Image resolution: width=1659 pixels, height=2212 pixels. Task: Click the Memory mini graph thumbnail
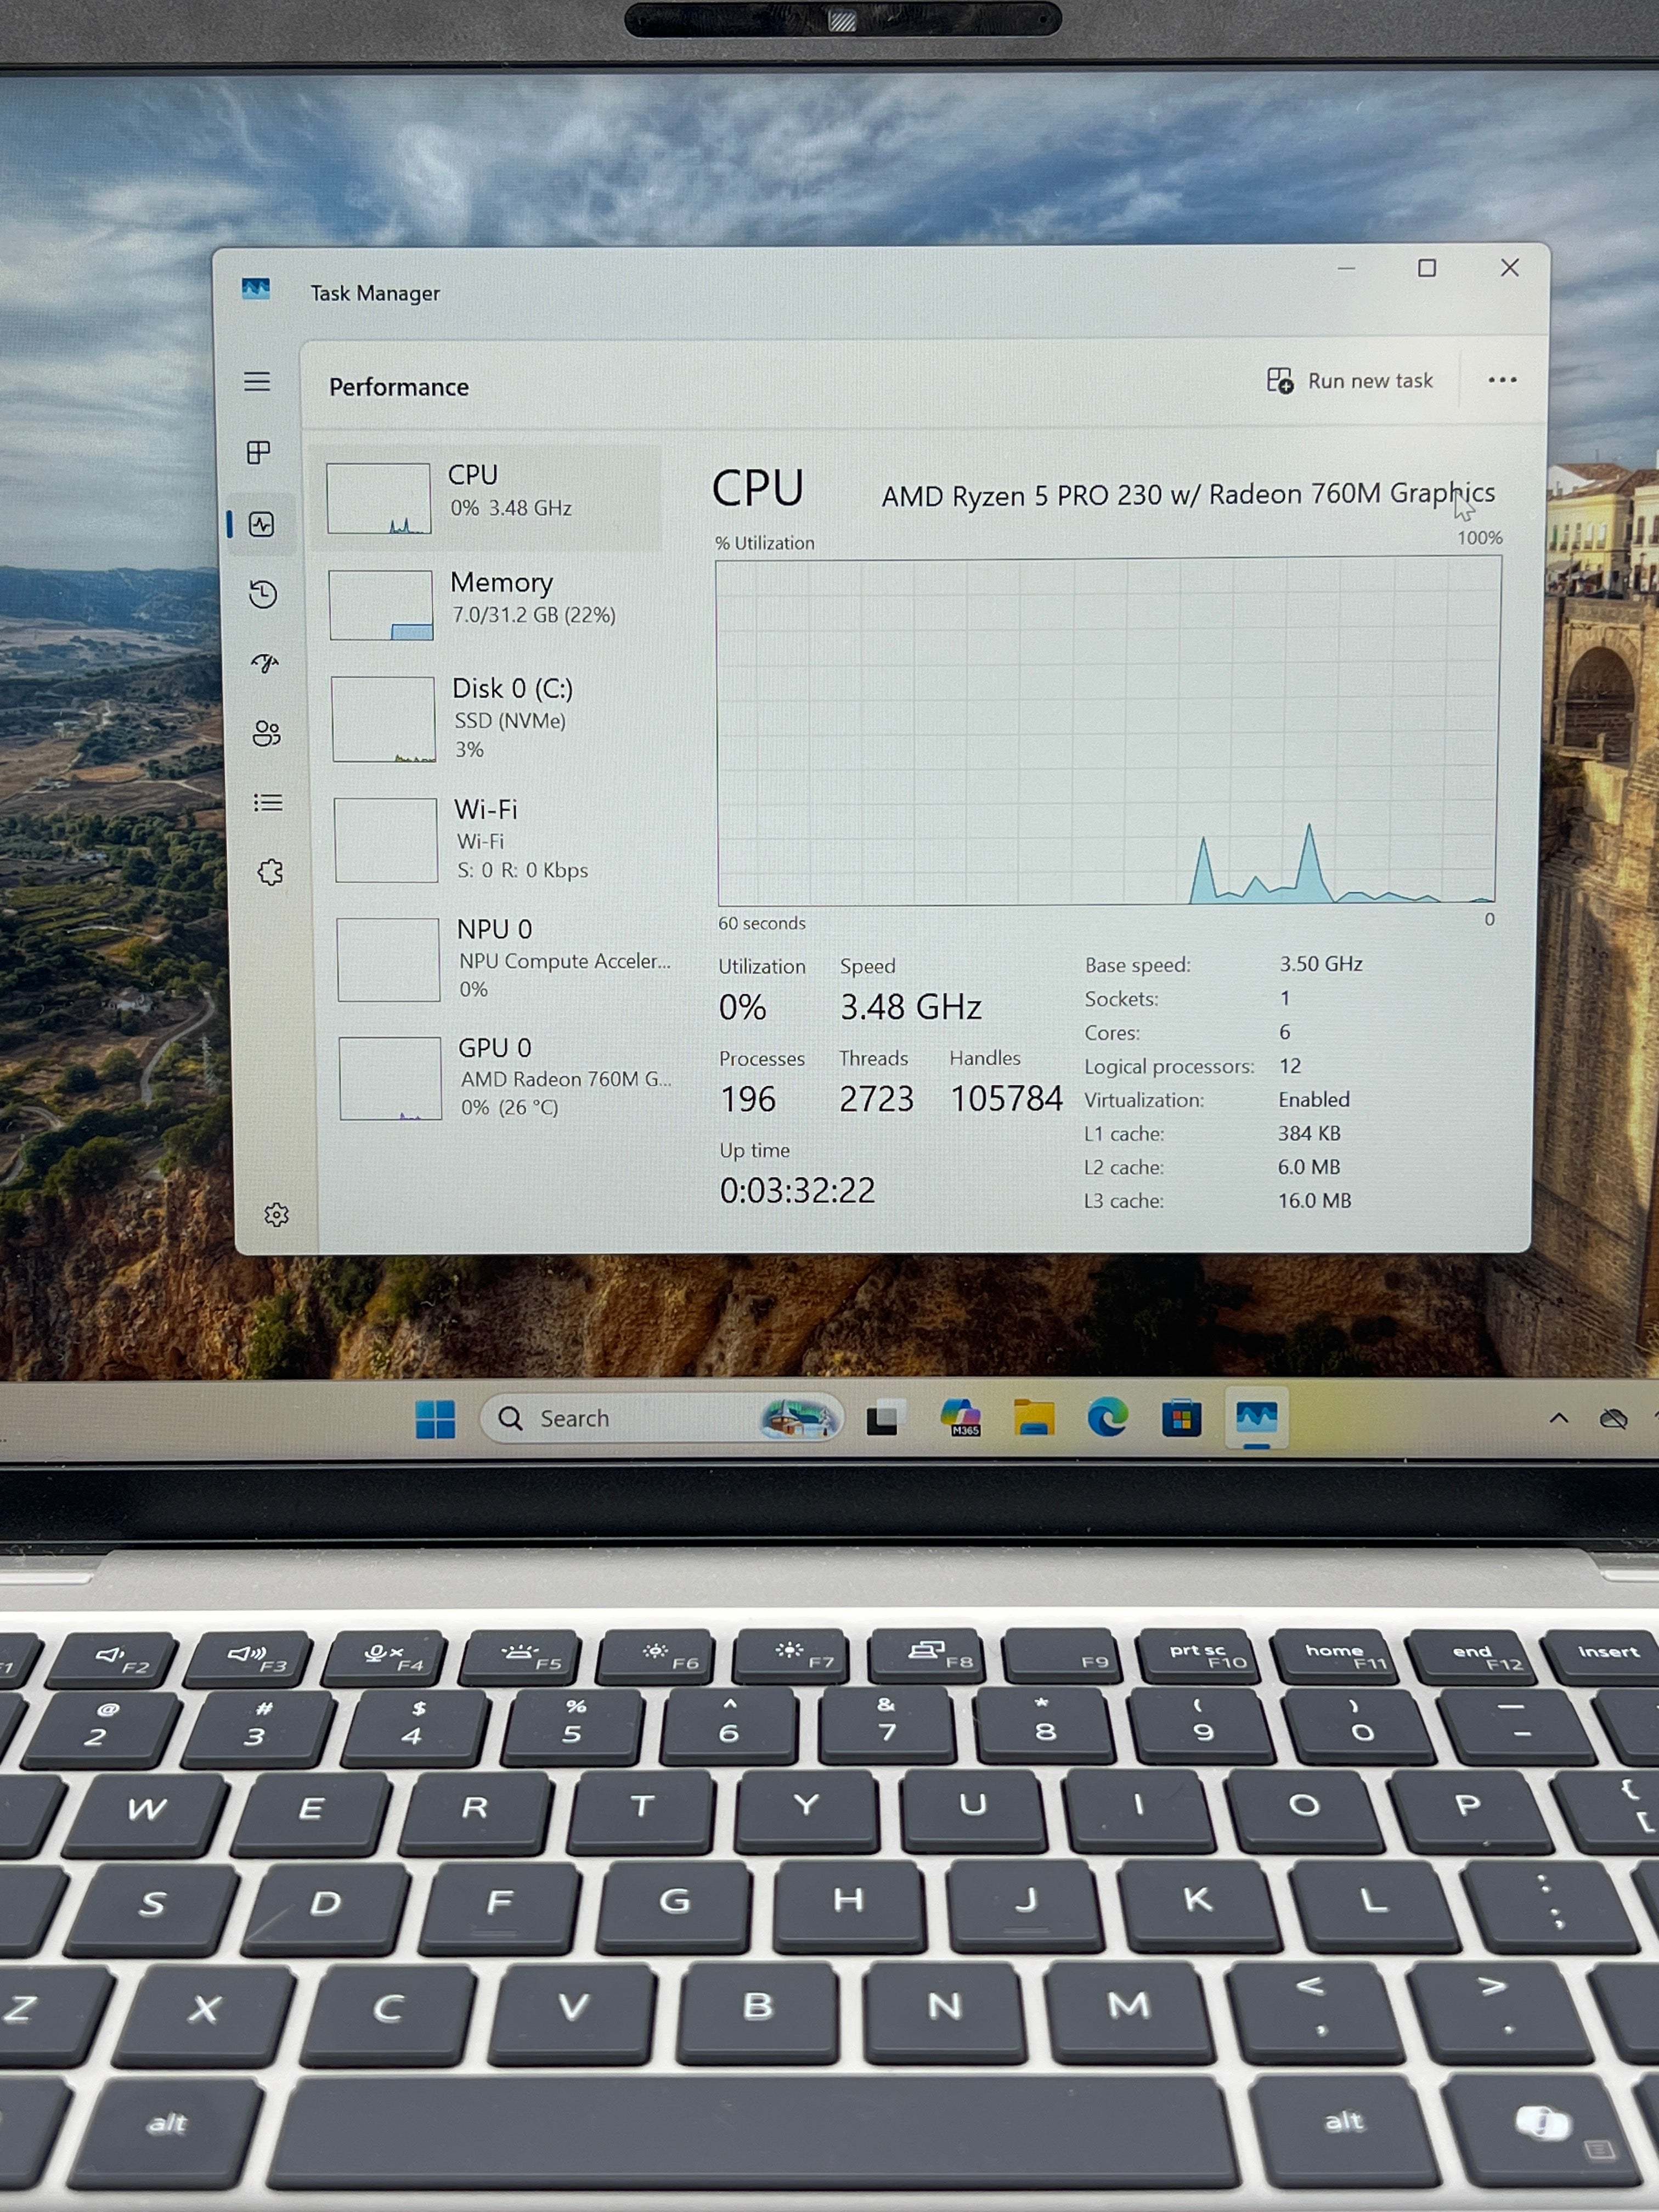(x=381, y=605)
